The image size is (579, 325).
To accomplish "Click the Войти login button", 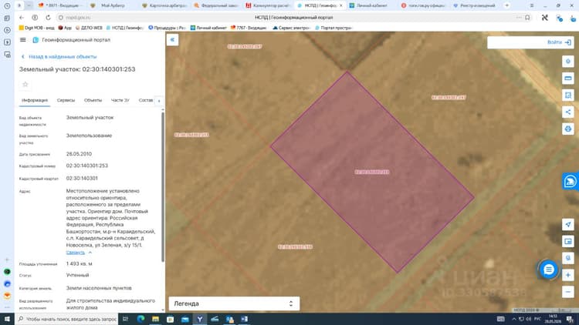I will (x=559, y=42).
